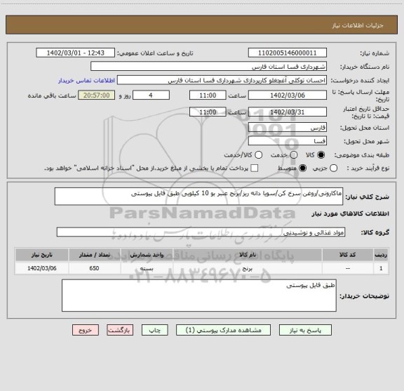Select the خدمت radio button

pyautogui.click(x=293, y=155)
